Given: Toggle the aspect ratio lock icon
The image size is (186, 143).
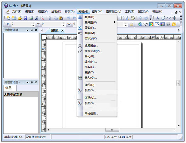Looking at the screenshot, I should 131,24.
